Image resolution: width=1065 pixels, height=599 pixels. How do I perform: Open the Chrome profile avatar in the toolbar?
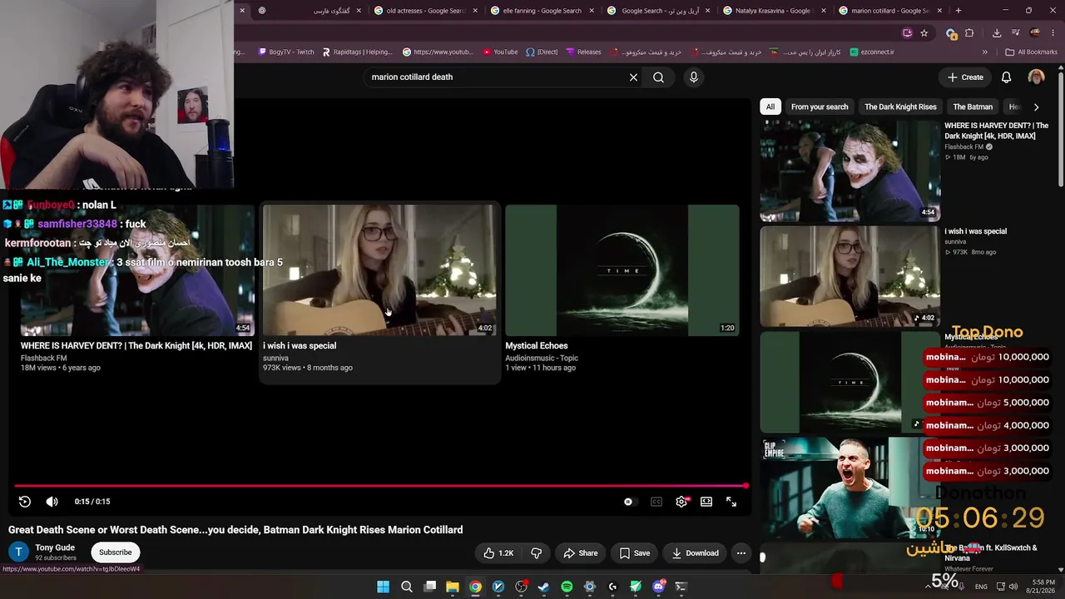(x=1035, y=33)
